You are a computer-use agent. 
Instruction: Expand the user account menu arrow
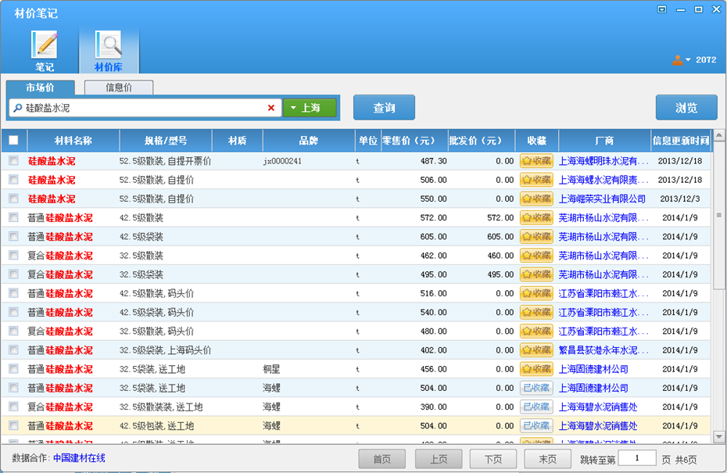688,60
